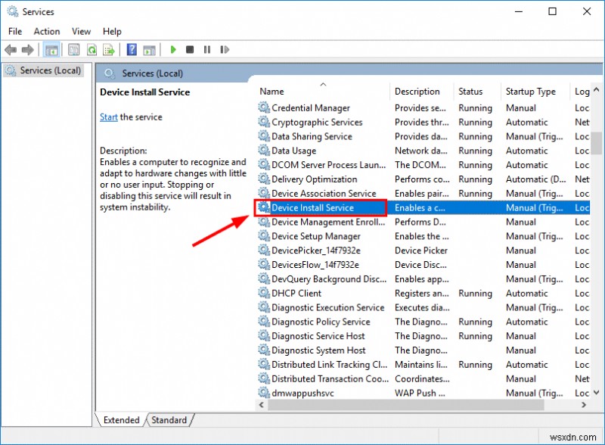Click the Start link for Device Install Service

[108, 117]
